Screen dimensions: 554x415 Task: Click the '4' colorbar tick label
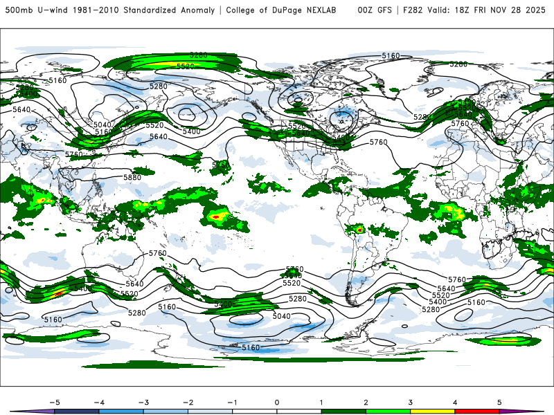click(455, 403)
